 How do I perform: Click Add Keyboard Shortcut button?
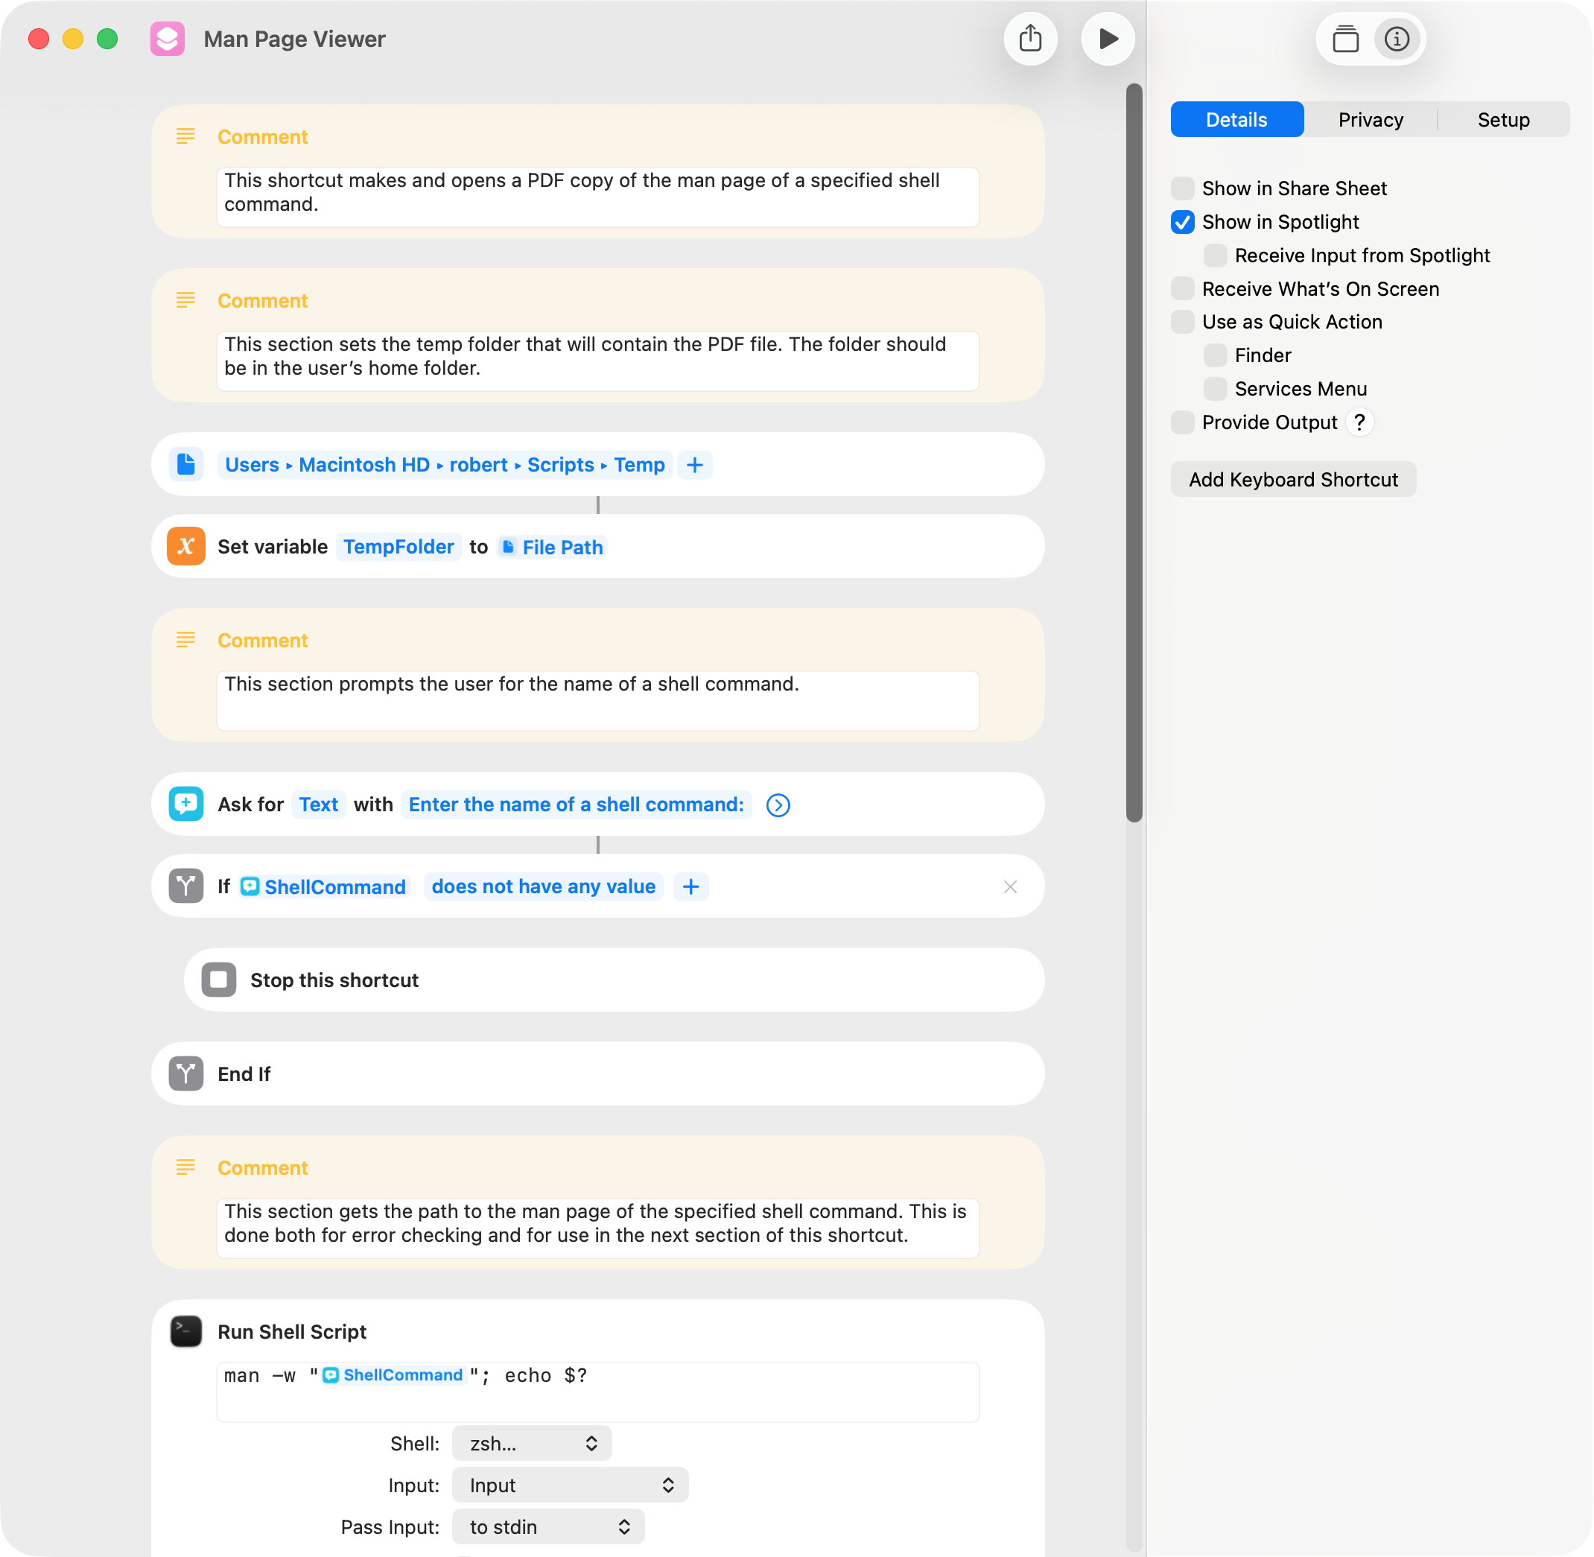tap(1293, 479)
